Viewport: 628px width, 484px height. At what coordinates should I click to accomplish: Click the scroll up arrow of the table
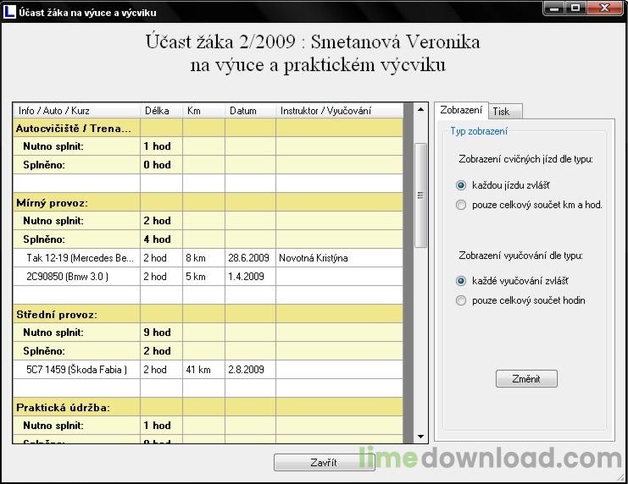420,109
